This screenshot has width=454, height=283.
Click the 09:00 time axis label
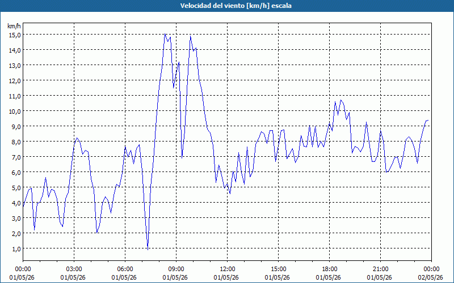(x=176, y=270)
